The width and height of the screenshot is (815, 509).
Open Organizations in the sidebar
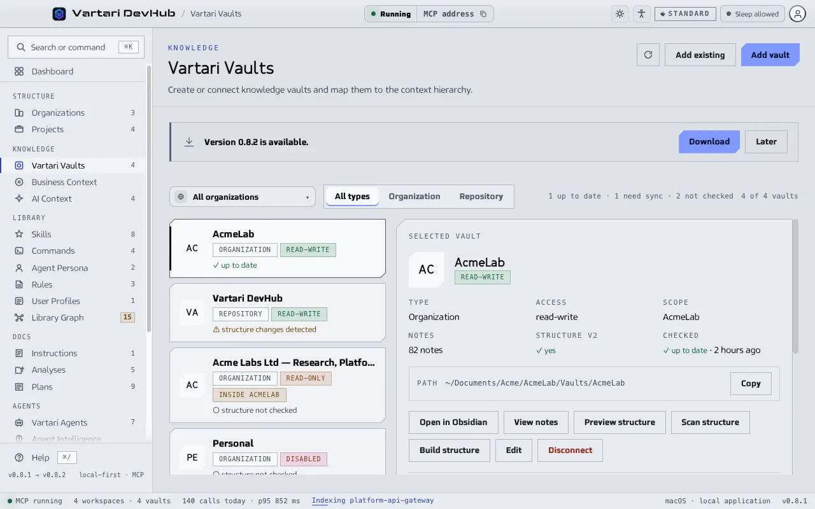[73, 113]
